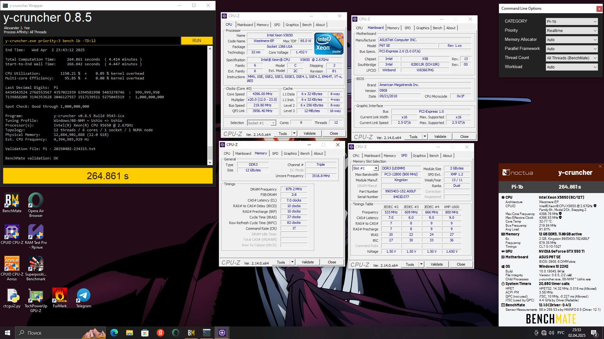Screen dimensions: 604x339
Task: Open the CPUID CPU-Z Aorus desktop icon
Action: point(12,268)
